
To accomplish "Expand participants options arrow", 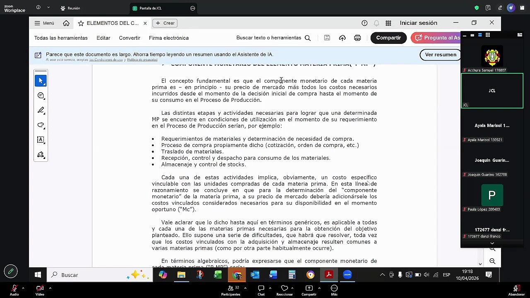I will click(x=245, y=288).
